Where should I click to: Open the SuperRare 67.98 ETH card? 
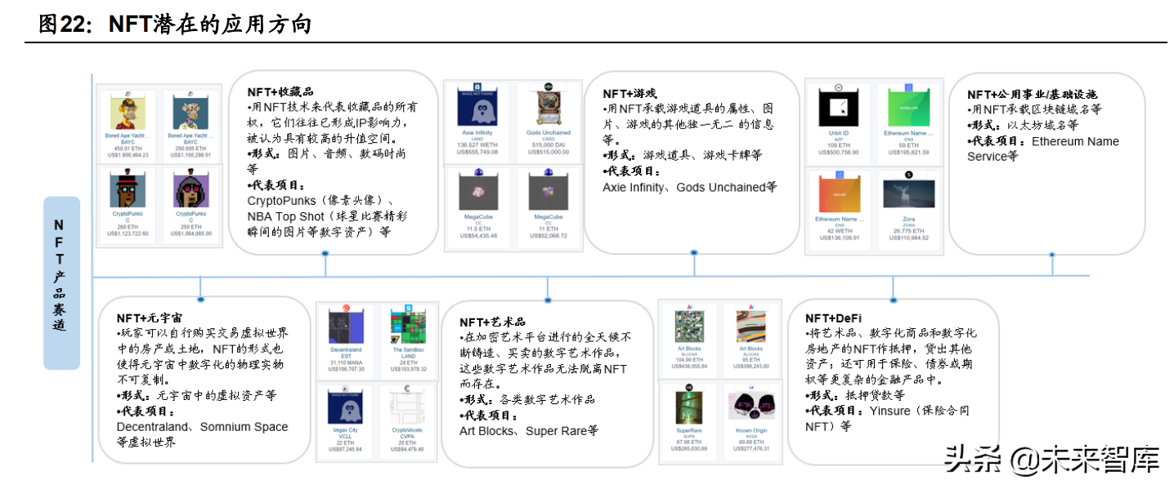pyautogui.click(x=690, y=421)
